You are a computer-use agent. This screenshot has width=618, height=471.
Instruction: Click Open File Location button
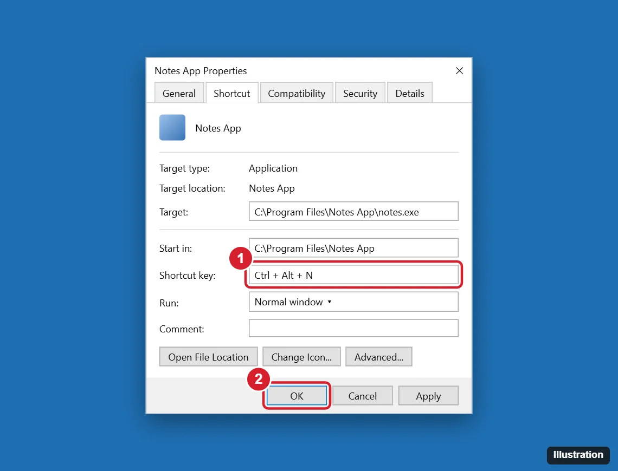(x=208, y=356)
